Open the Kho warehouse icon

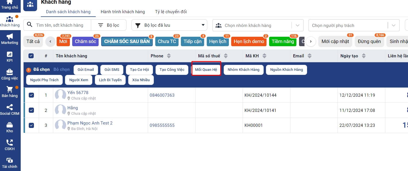pyautogui.click(x=10, y=125)
